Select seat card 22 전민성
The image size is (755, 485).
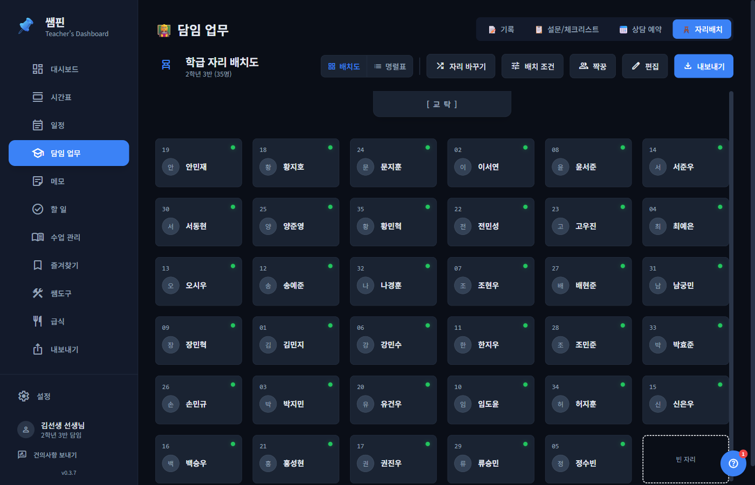pos(491,222)
